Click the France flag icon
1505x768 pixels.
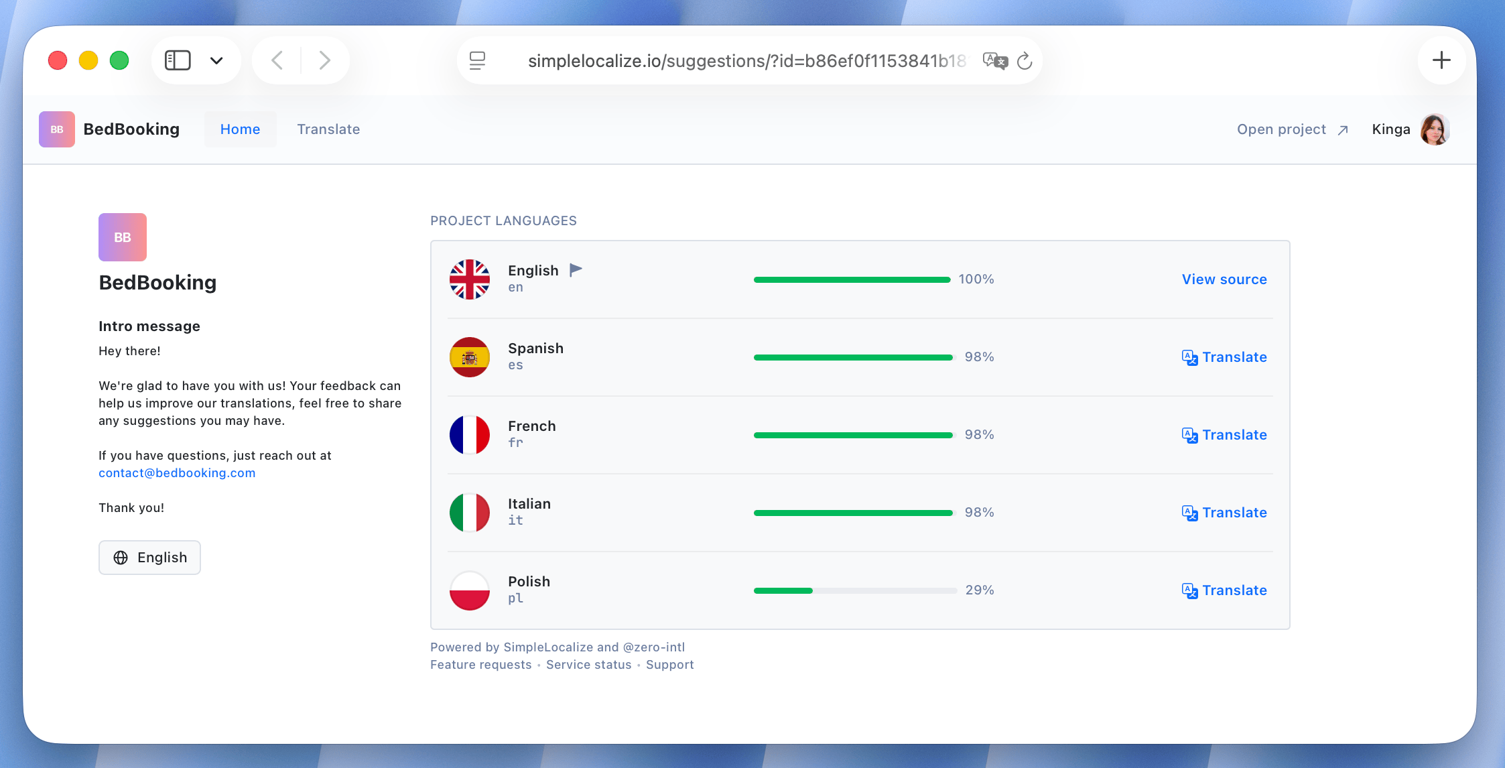pos(470,435)
